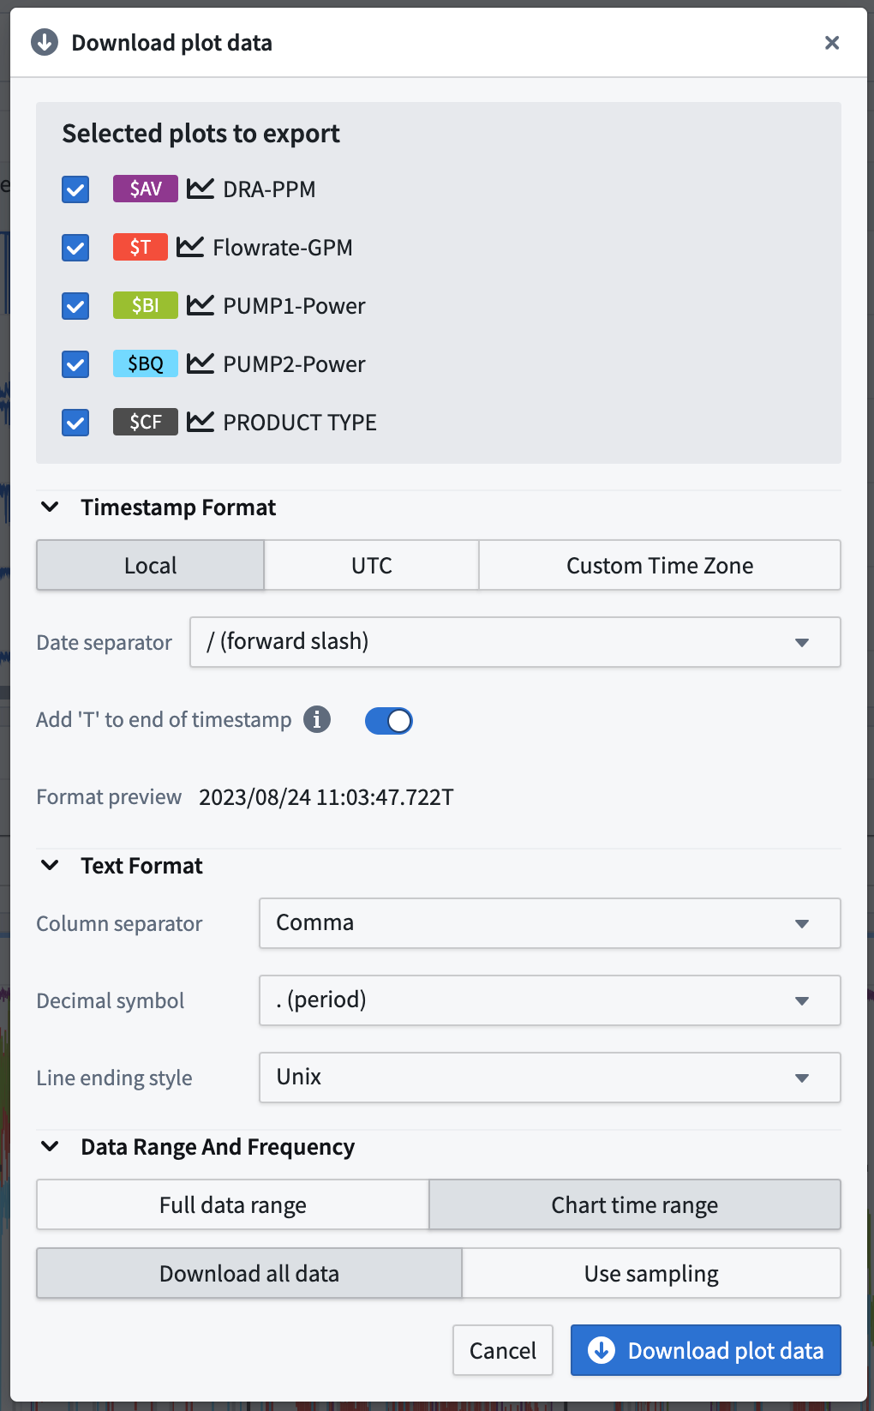Viewport: 874px width, 1411px height.
Task: Toggle off Add 'T' to end of timestamp
Action: (x=389, y=721)
